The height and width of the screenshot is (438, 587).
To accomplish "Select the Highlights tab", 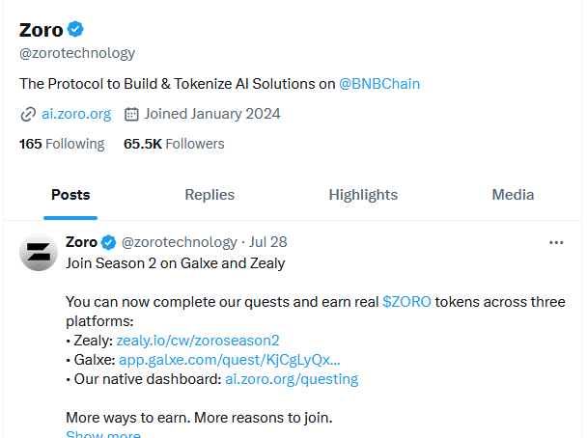I will [x=363, y=195].
